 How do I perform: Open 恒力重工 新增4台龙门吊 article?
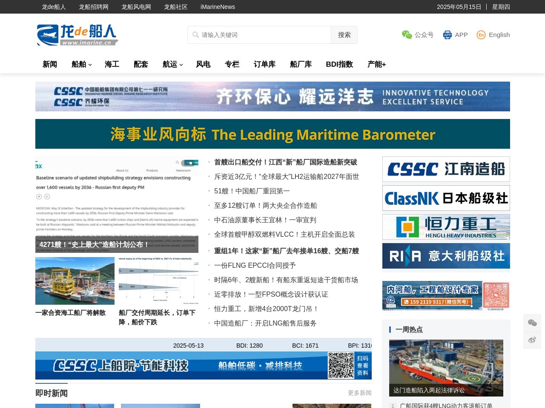pos(267,309)
